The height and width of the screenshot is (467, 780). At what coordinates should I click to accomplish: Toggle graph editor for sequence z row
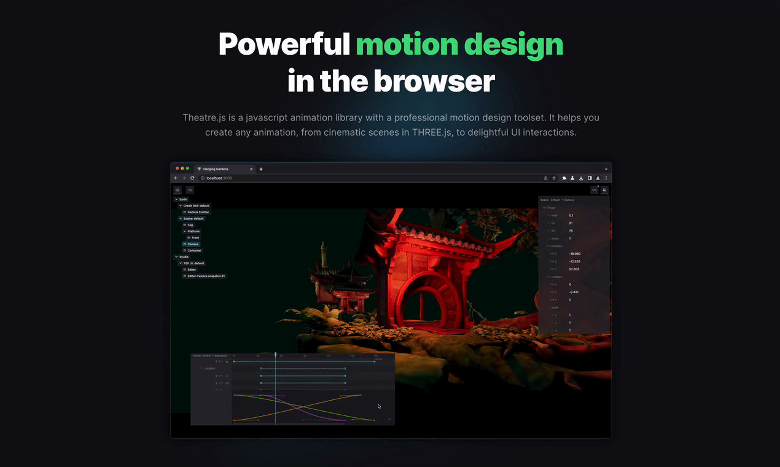227,362
